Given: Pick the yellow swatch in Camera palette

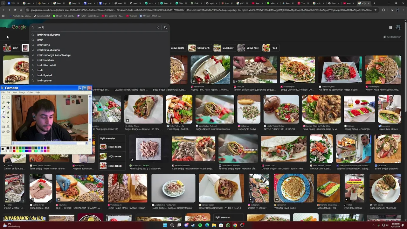Looking at the screenshot, I should 17,151.
